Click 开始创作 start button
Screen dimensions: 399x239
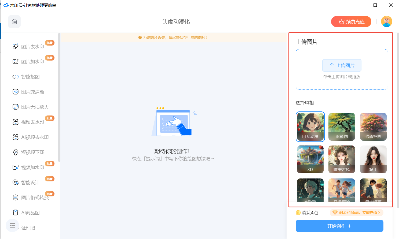(339, 226)
